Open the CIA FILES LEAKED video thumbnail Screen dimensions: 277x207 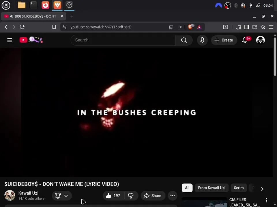click(204, 202)
